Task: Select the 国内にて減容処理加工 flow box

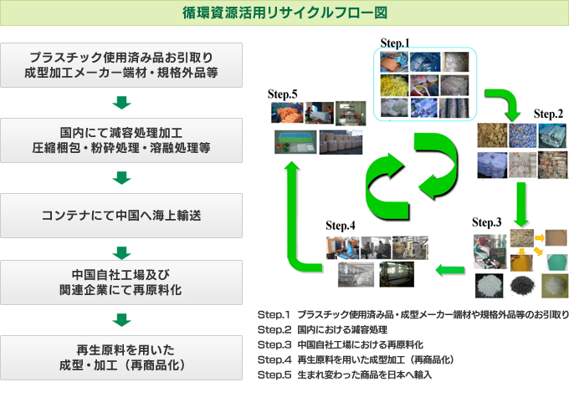Action: pos(122,140)
